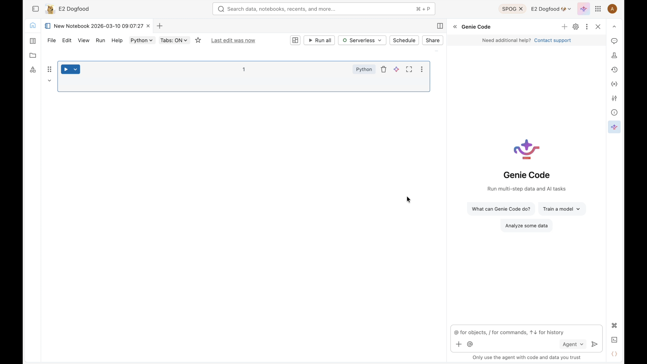Open the Variables panel
The image size is (647, 364).
point(614,84)
